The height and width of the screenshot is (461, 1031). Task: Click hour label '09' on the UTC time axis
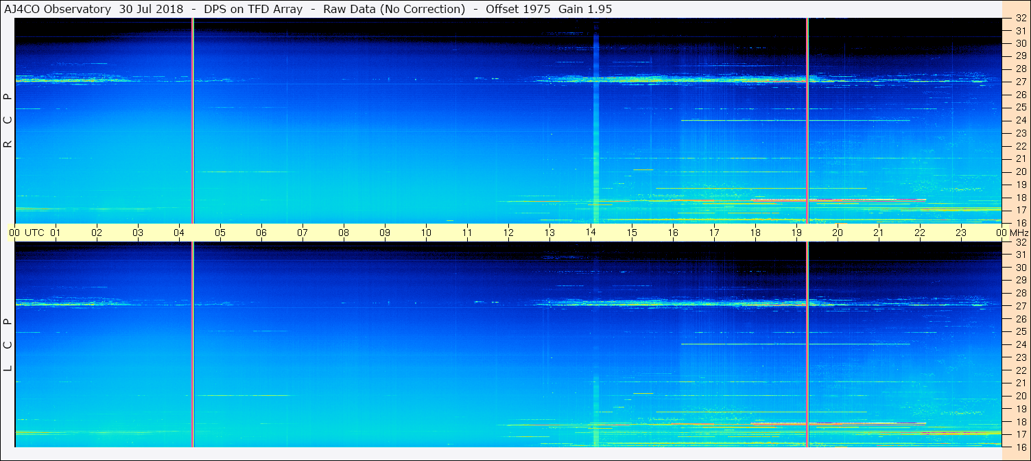385,233
